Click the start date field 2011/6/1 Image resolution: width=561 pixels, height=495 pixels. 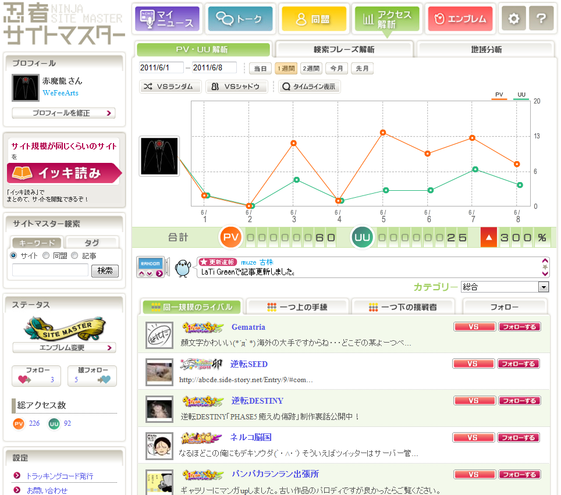pyautogui.click(x=161, y=67)
